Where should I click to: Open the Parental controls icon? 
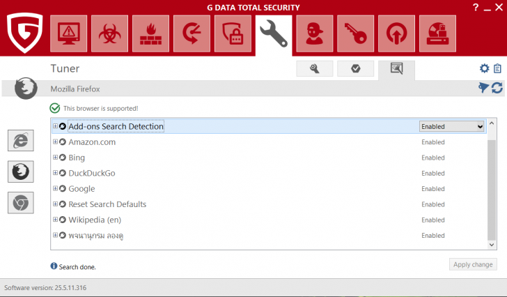pyautogui.click(x=315, y=33)
